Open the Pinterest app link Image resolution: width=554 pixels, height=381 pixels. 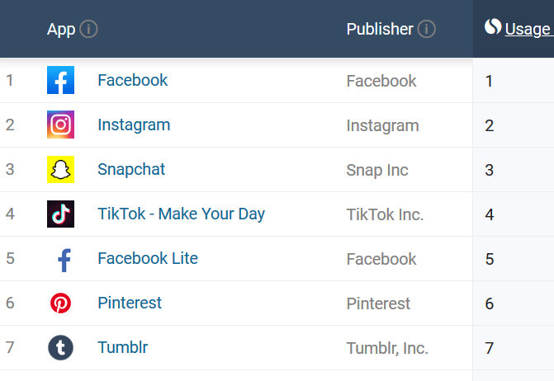click(x=130, y=303)
